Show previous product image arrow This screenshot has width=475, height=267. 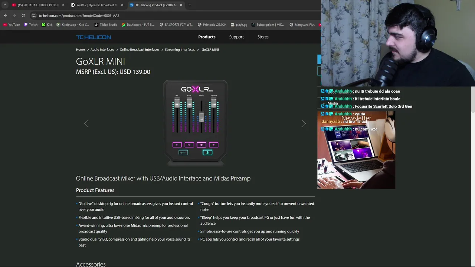point(86,123)
